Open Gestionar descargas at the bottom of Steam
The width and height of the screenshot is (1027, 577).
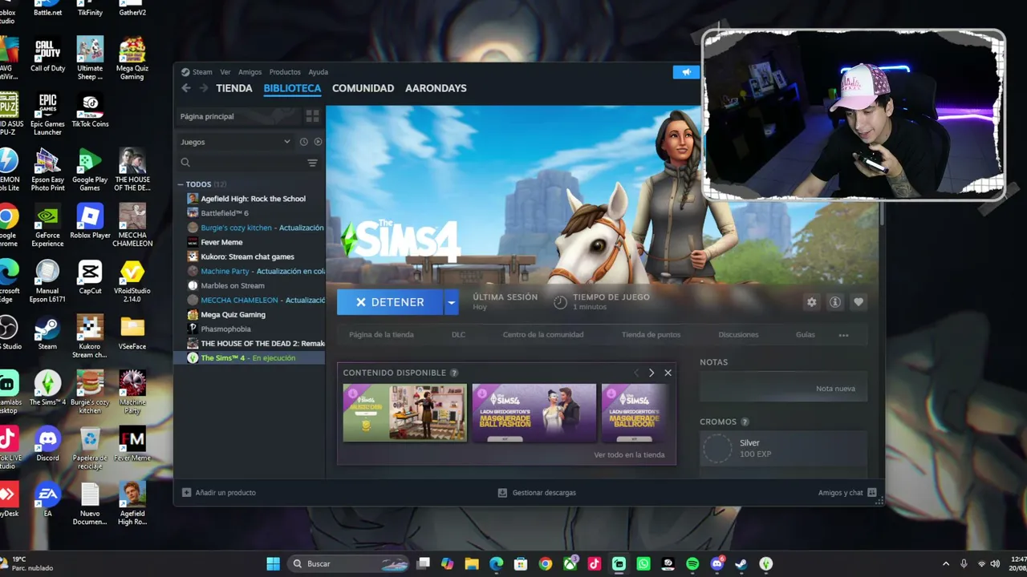tap(537, 493)
